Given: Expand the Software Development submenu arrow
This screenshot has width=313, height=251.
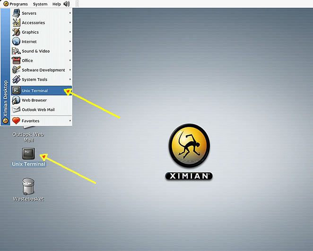Looking at the screenshot, I should click(70, 70).
